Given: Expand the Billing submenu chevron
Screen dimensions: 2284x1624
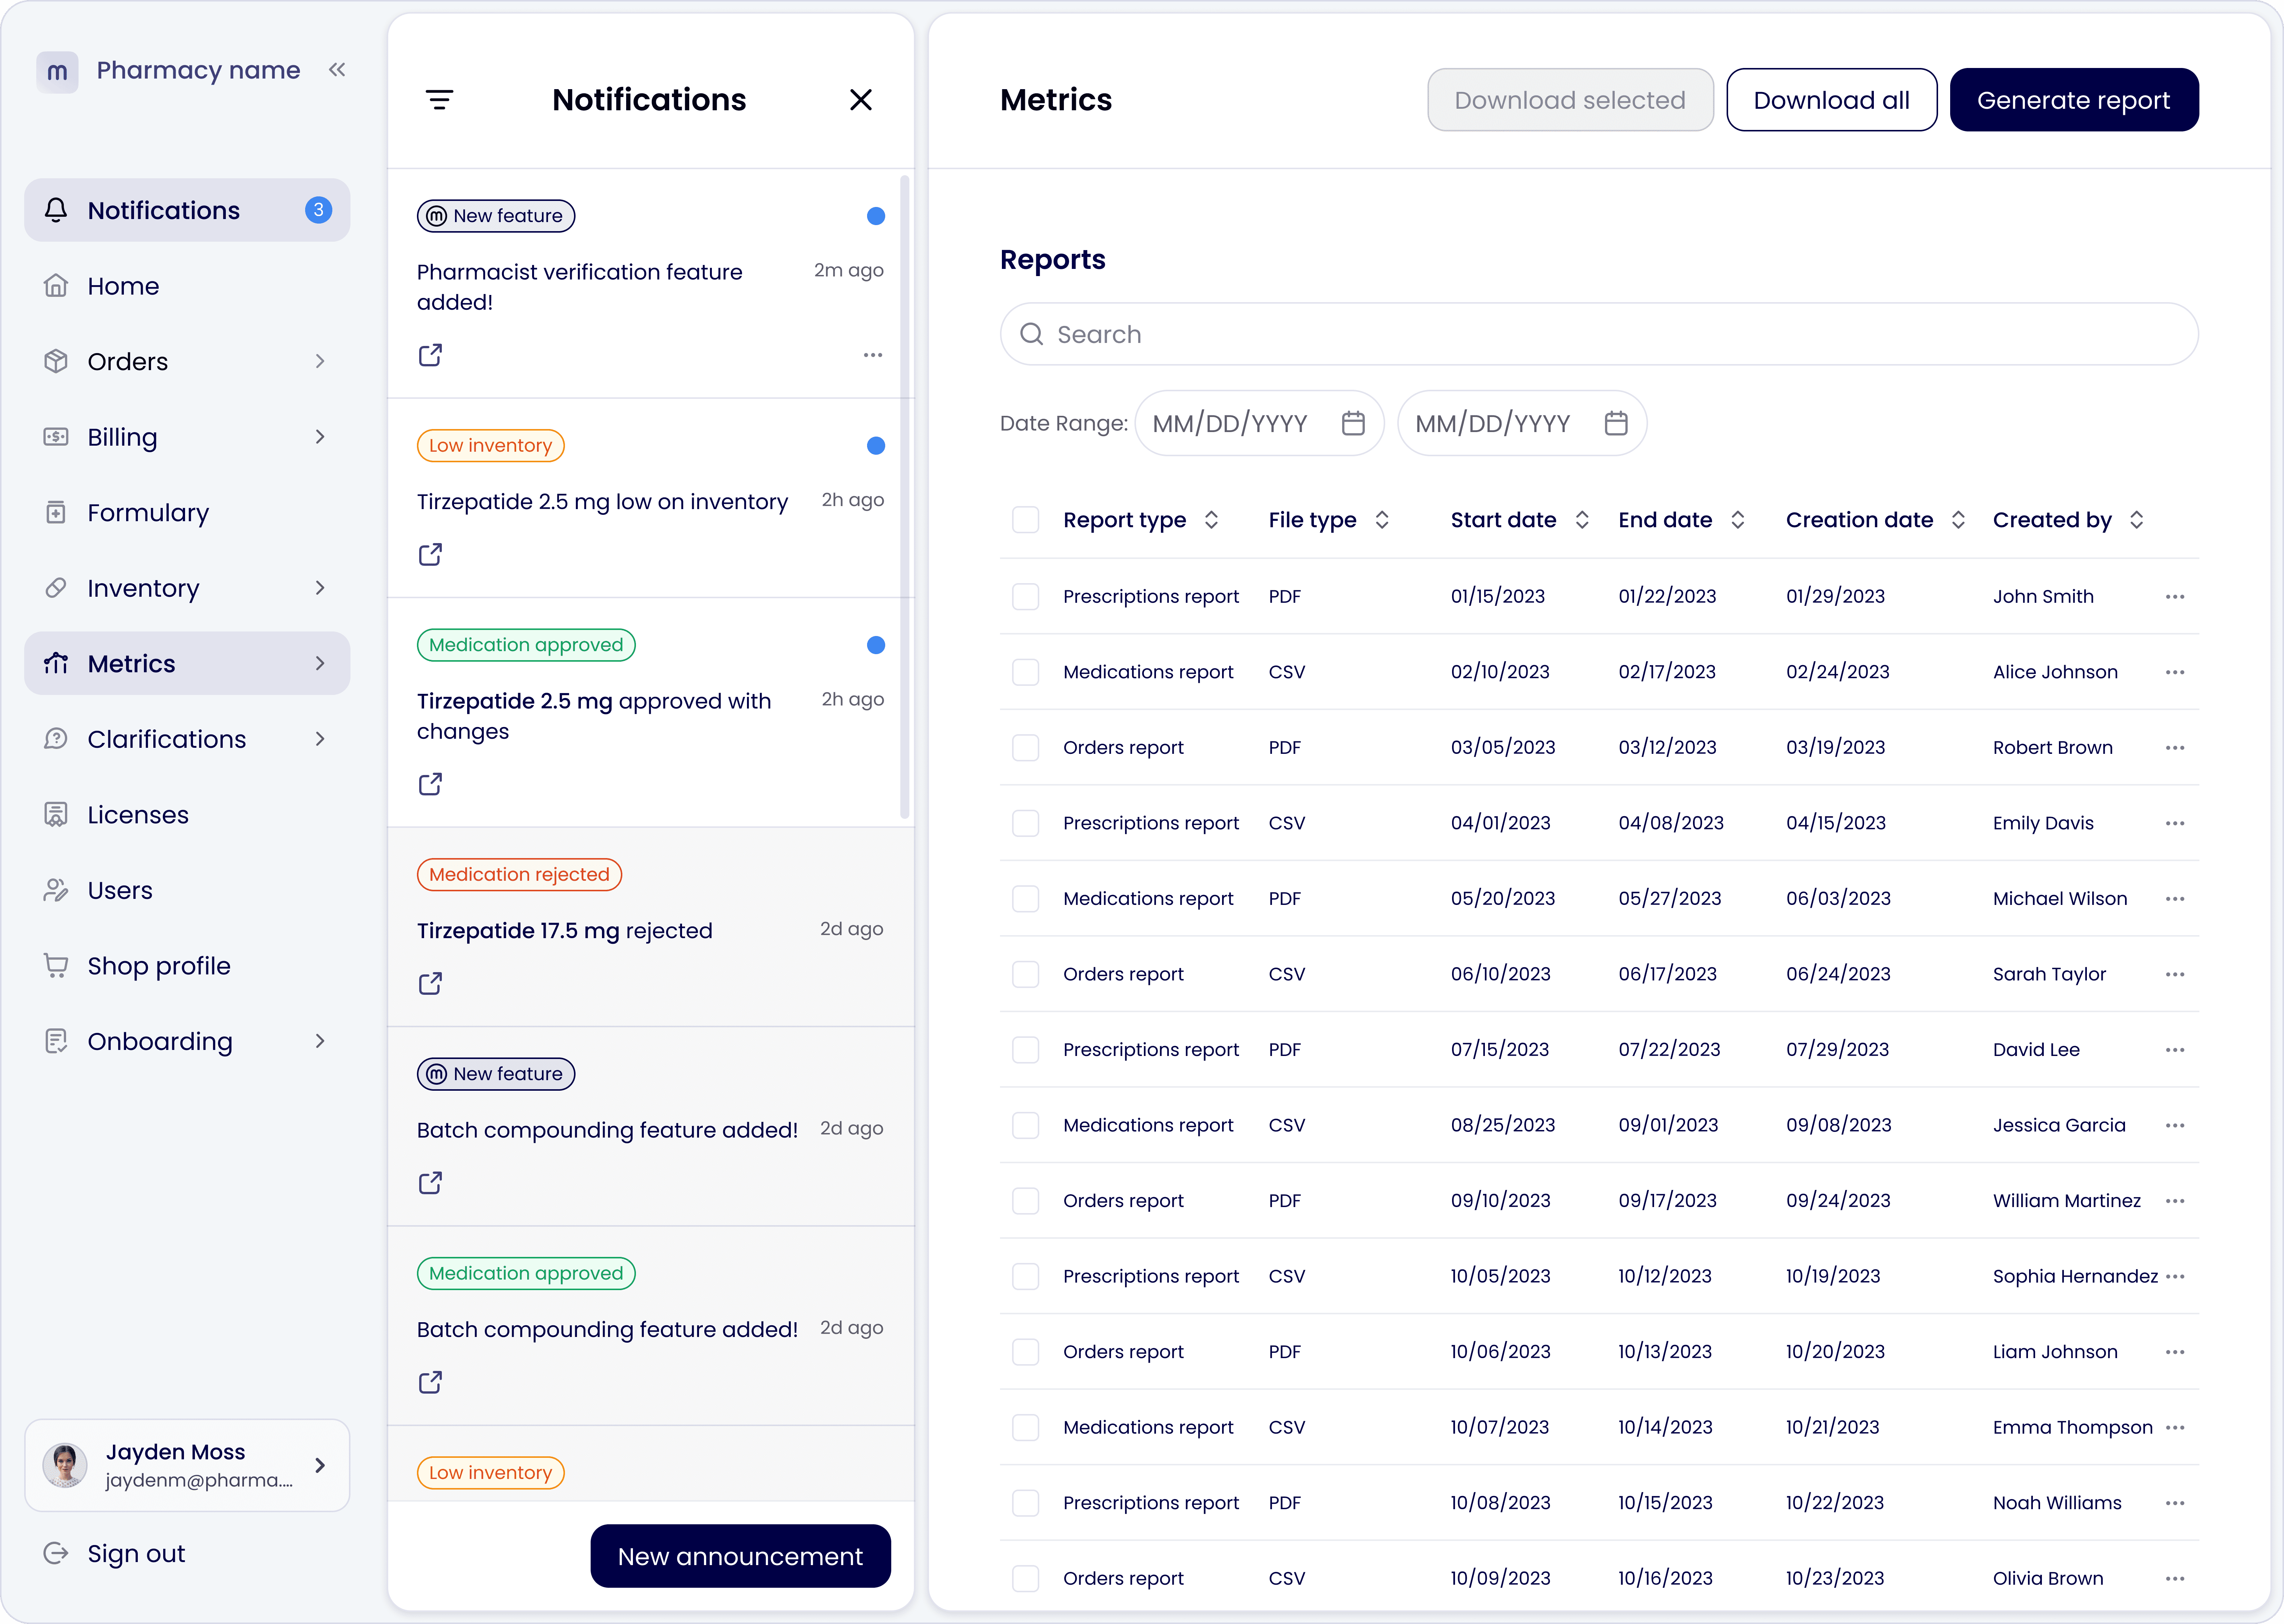Looking at the screenshot, I should tap(320, 437).
